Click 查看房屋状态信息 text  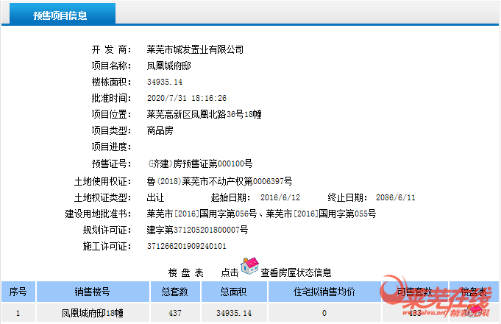click(296, 272)
